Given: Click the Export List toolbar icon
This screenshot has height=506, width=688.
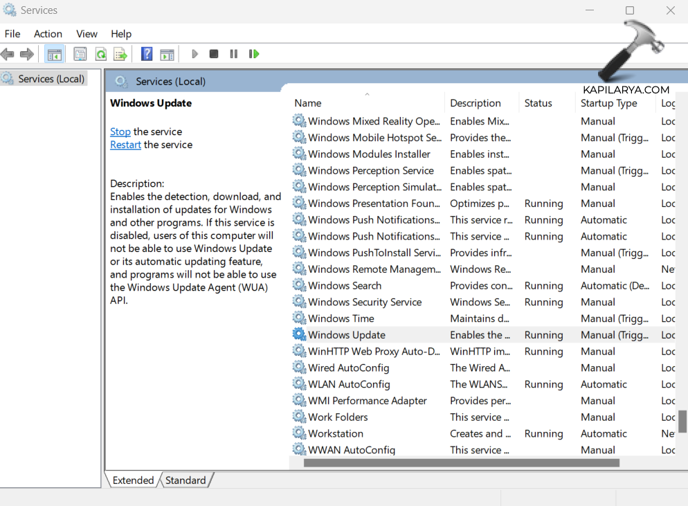Looking at the screenshot, I should pos(120,54).
